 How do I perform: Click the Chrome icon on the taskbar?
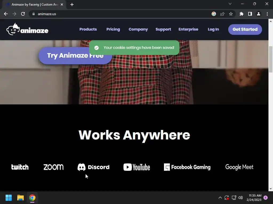[x=32, y=198]
